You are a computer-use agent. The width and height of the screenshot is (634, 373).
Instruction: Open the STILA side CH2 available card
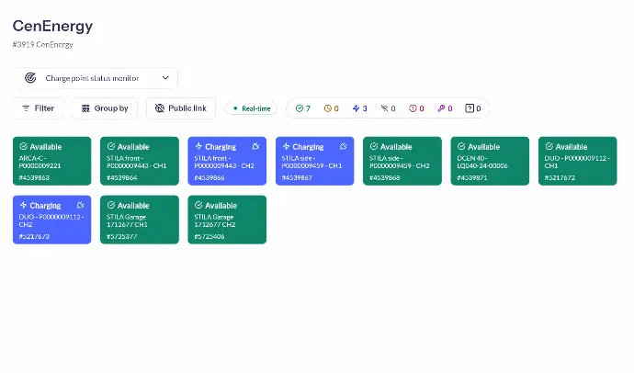(402, 161)
